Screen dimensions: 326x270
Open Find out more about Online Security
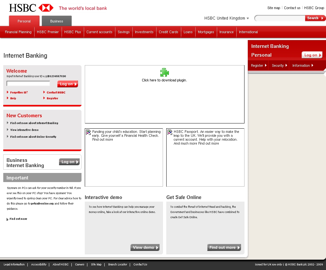33,137
